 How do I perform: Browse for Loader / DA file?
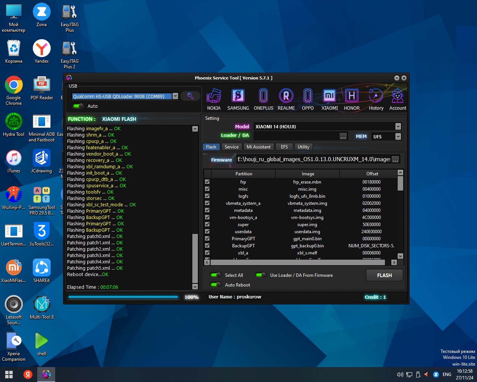coord(343,137)
